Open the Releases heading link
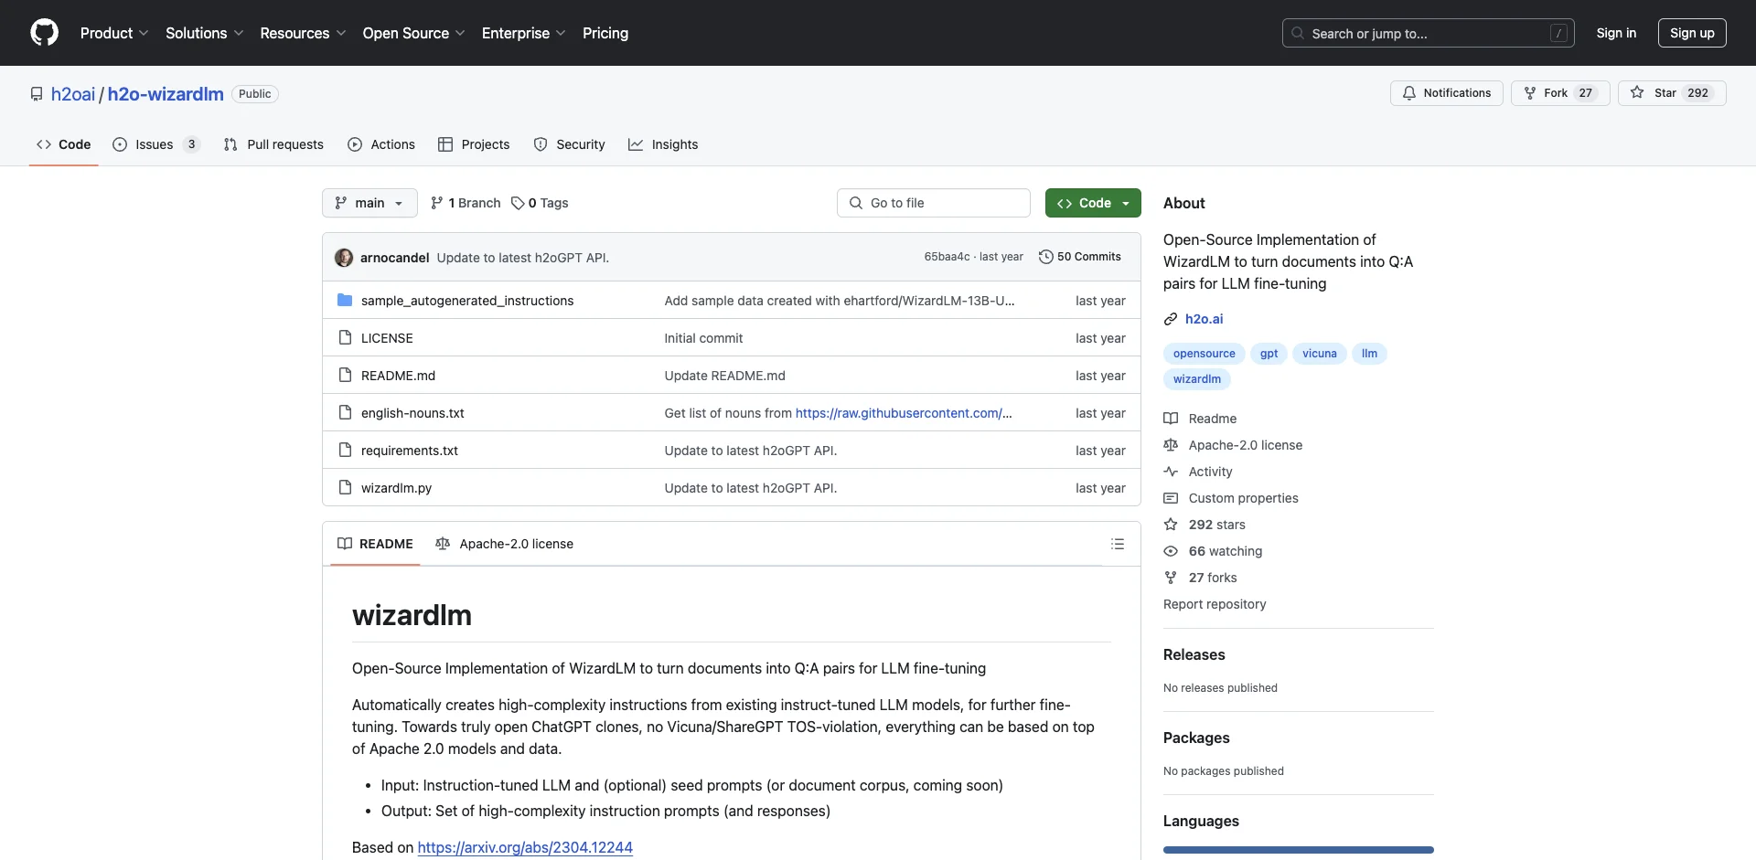The width and height of the screenshot is (1756, 860). [1194, 654]
